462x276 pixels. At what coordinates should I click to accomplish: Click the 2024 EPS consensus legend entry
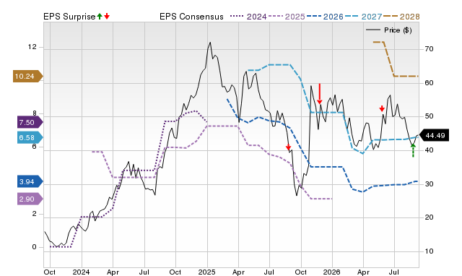248,17
